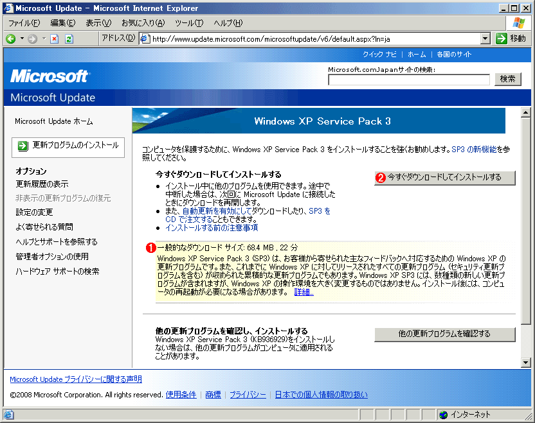Screen dimensions: 535x423
Task: Click 非表示の更新プログラムの復元 option
Action: pyautogui.click(x=63, y=198)
